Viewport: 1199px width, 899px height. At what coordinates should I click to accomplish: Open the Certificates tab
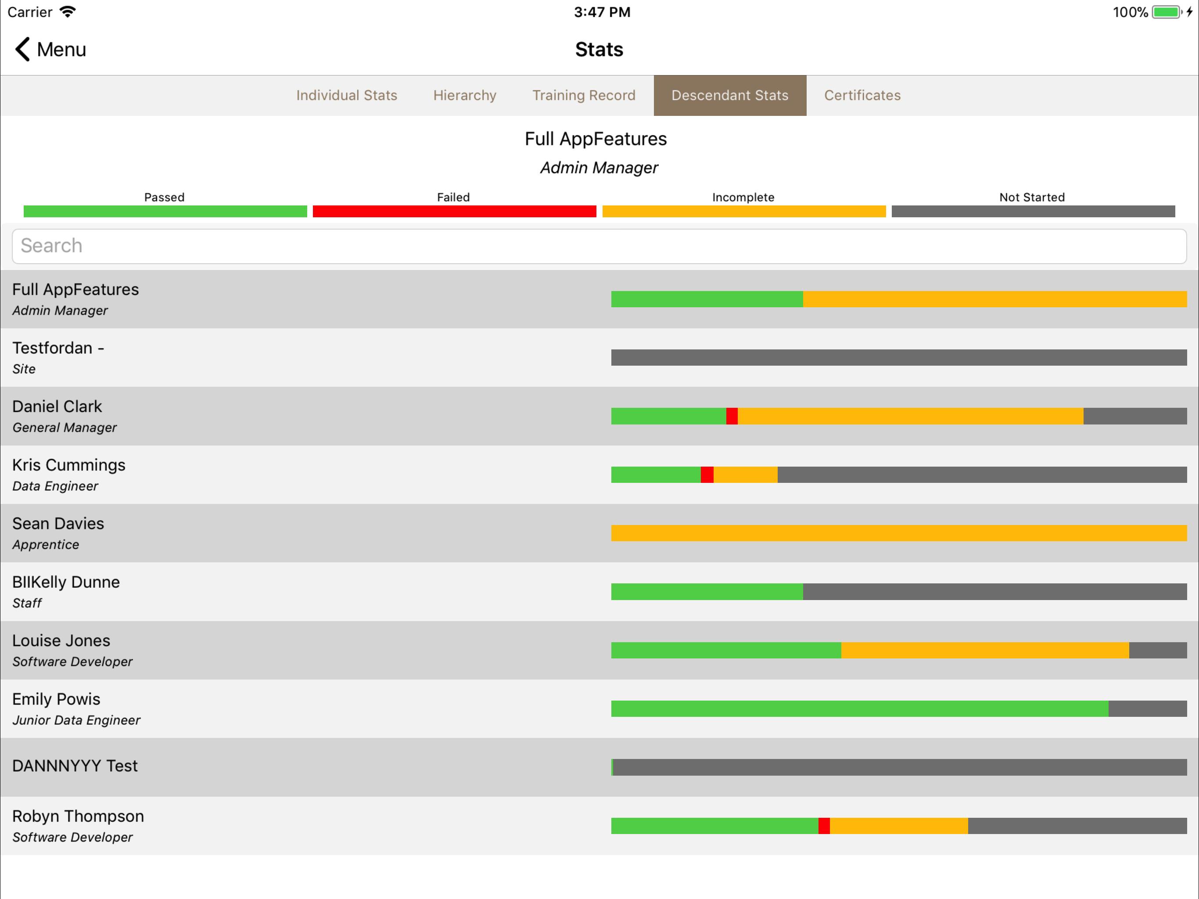coord(862,95)
